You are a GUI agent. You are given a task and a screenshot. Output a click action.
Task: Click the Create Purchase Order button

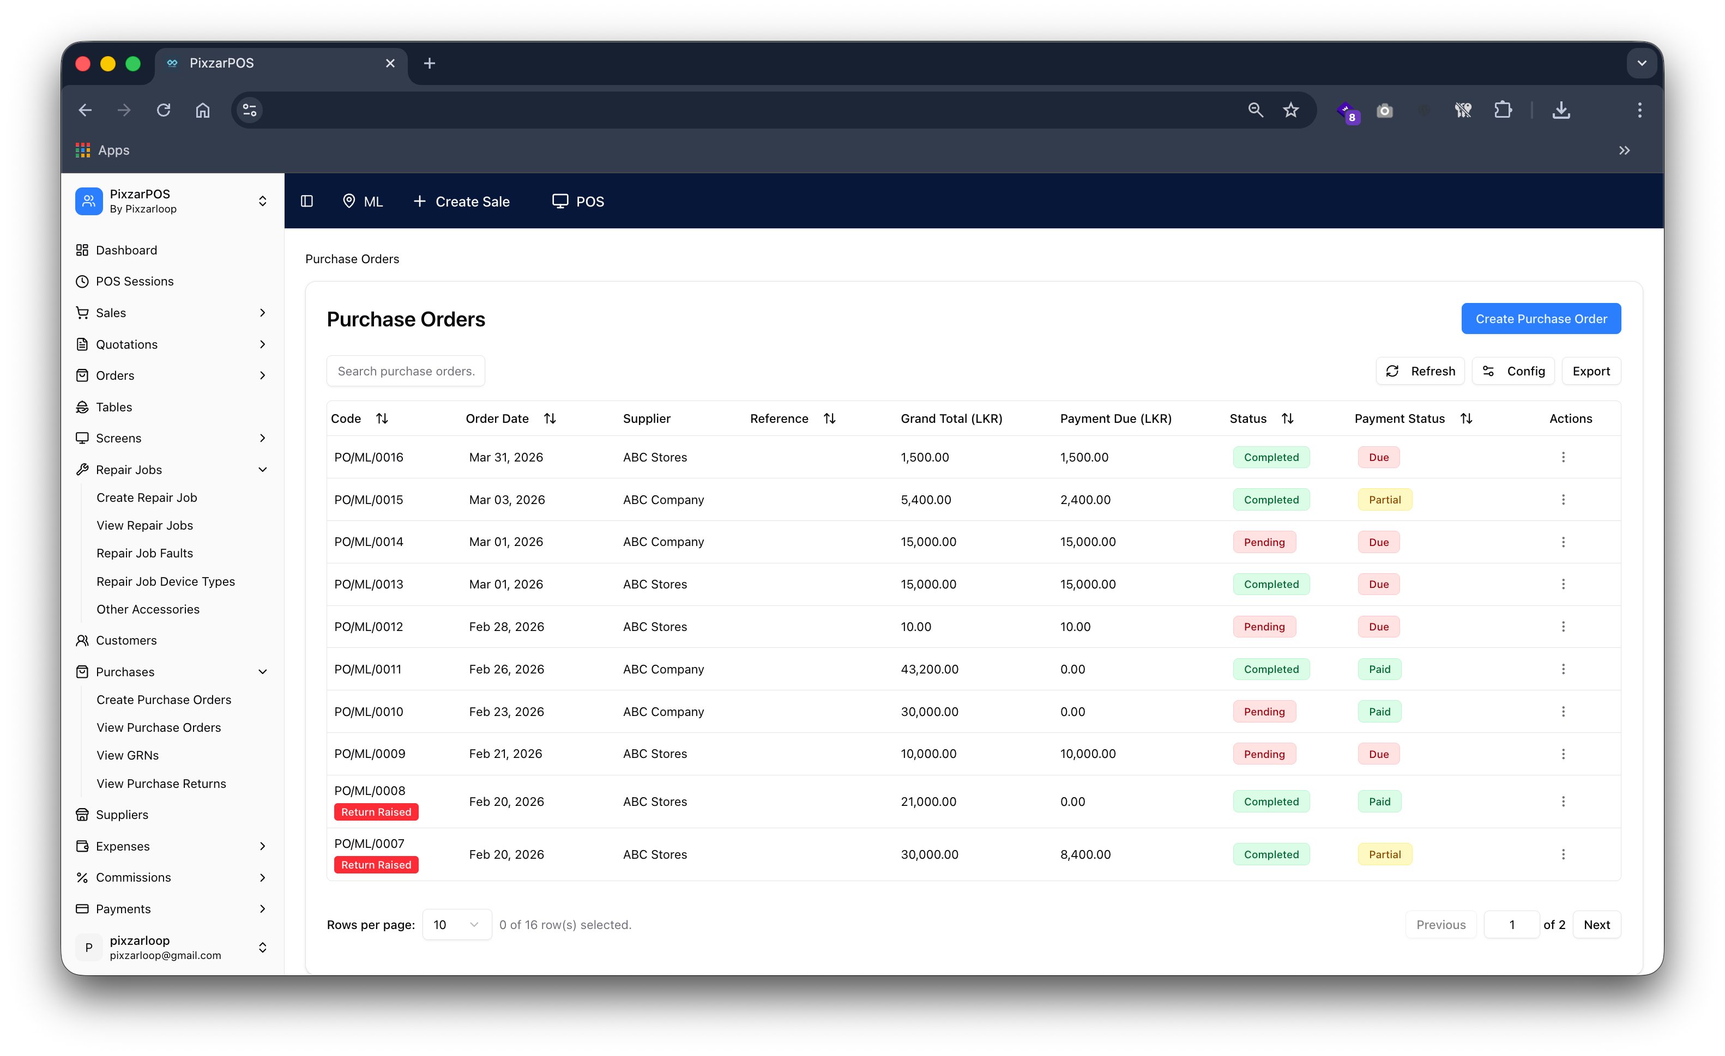pos(1540,318)
